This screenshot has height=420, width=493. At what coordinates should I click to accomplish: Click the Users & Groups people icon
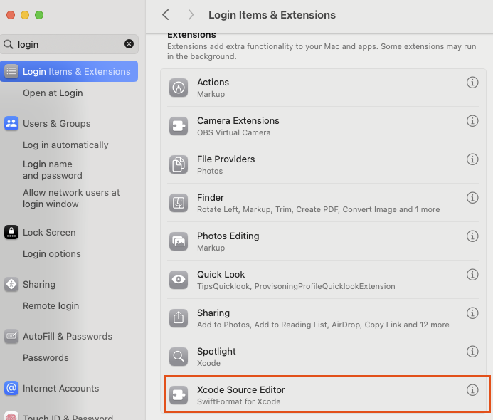(11, 123)
